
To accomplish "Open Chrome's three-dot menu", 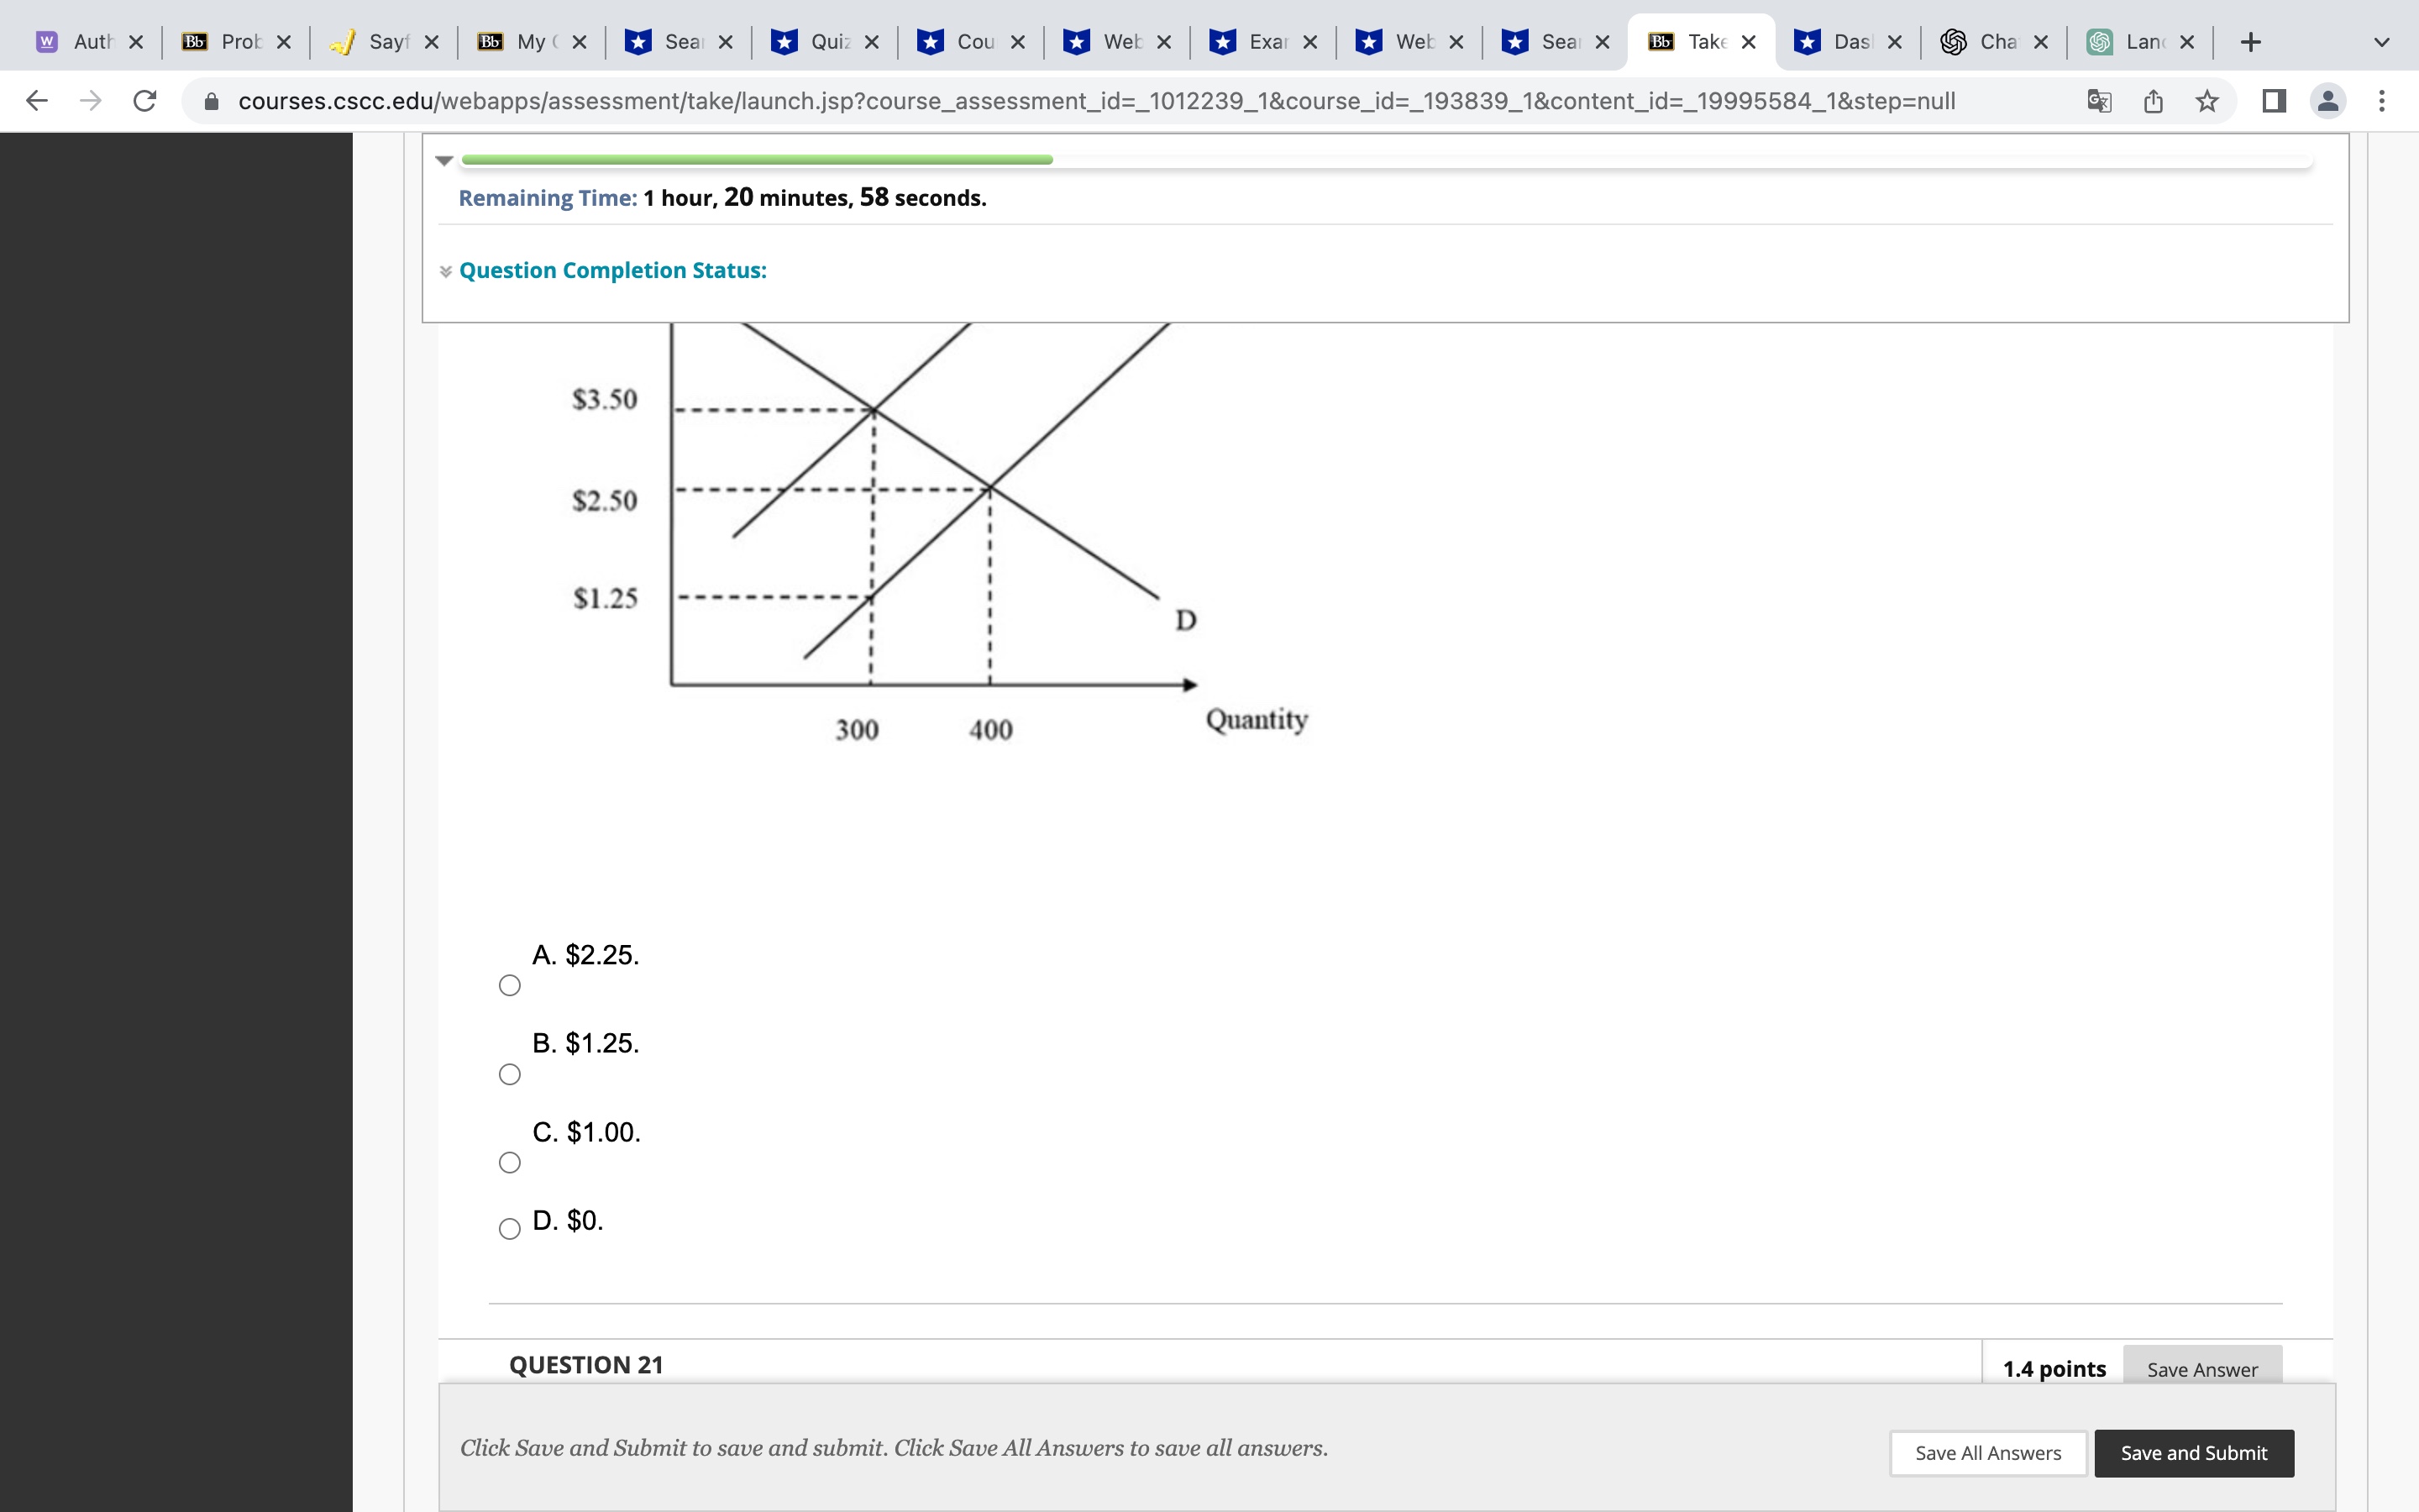I will coord(2383,100).
